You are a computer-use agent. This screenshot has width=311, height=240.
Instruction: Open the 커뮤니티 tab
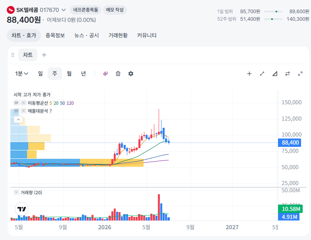(x=147, y=35)
